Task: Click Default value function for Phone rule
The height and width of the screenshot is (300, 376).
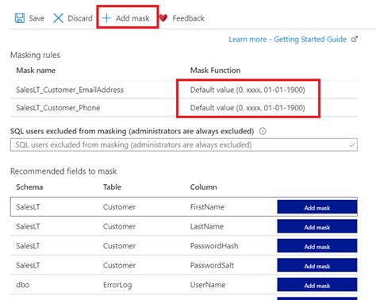Action: [247, 108]
